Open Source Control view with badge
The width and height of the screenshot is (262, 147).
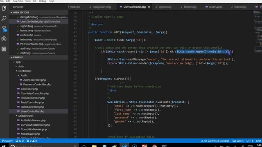point(4,29)
